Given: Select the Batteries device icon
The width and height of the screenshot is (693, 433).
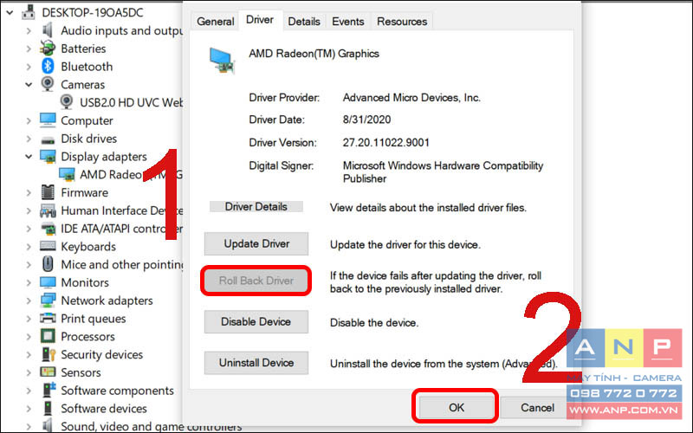Looking at the screenshot, I should (48, 48).
